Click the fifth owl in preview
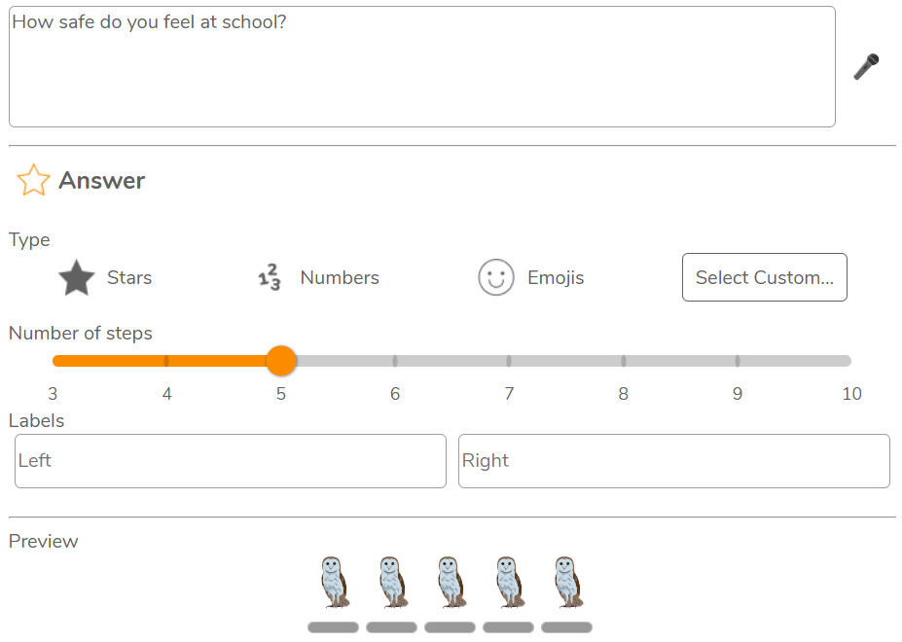This screenshot has width=902, height=642. 566,582
